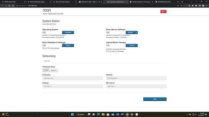Click the Reinstall operating system button
This screenshot has height=117, width=209.
tap(68, 32)
